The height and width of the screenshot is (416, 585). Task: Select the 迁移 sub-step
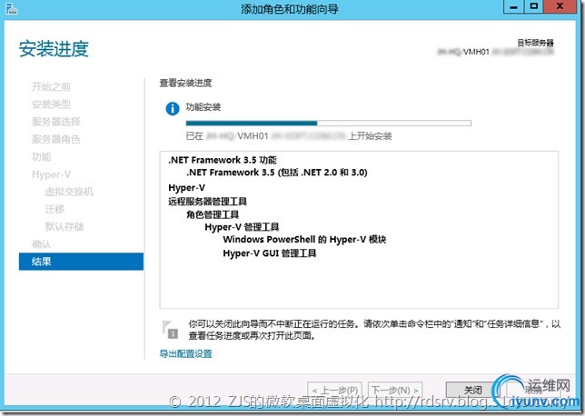coord(55,209)
